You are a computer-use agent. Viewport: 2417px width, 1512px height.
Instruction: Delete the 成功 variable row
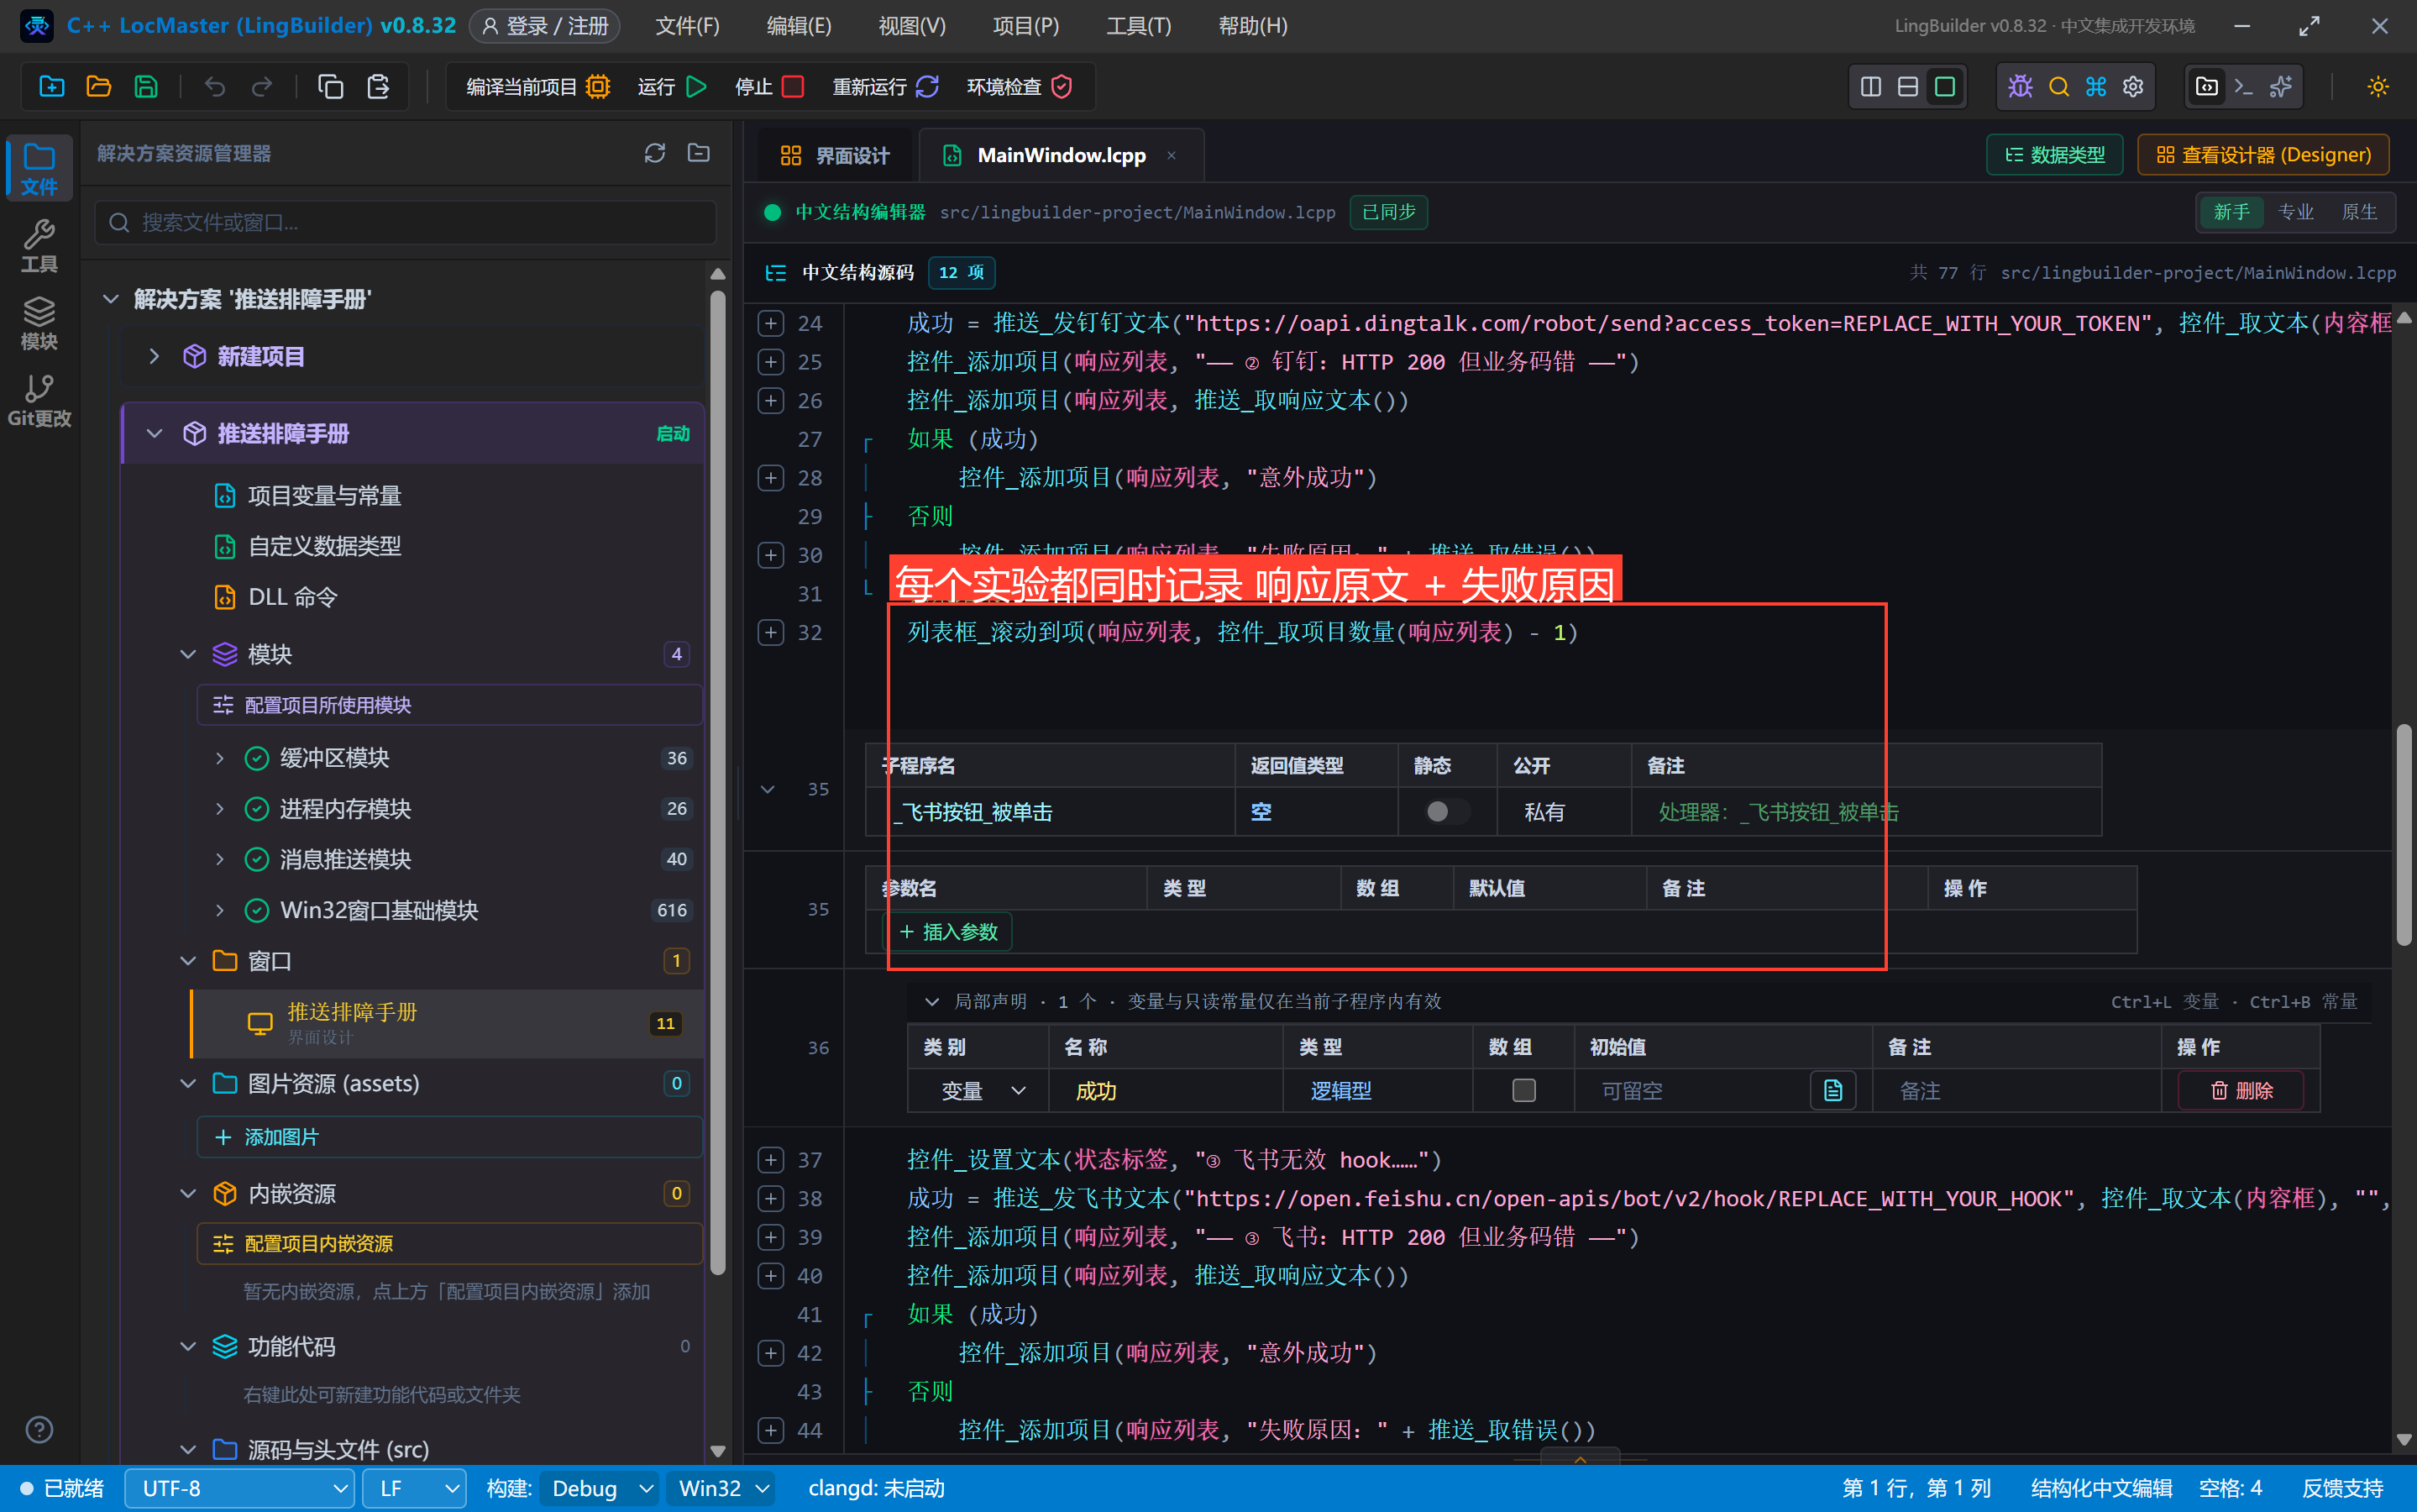tap(2240, 1091)
